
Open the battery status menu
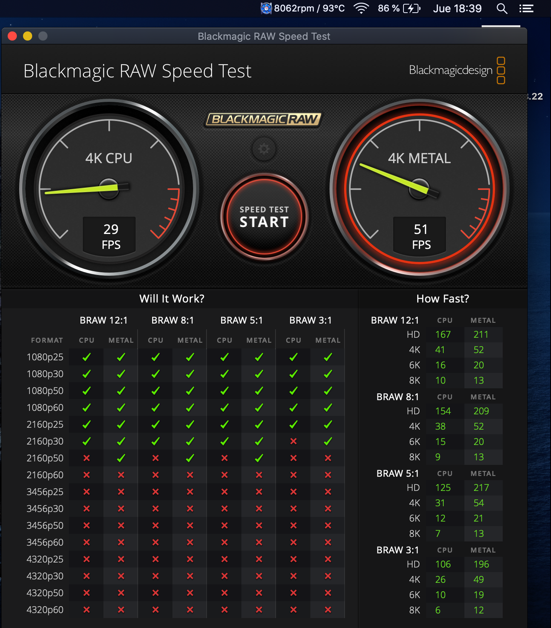pyautogui.click(x=399, y=8)
